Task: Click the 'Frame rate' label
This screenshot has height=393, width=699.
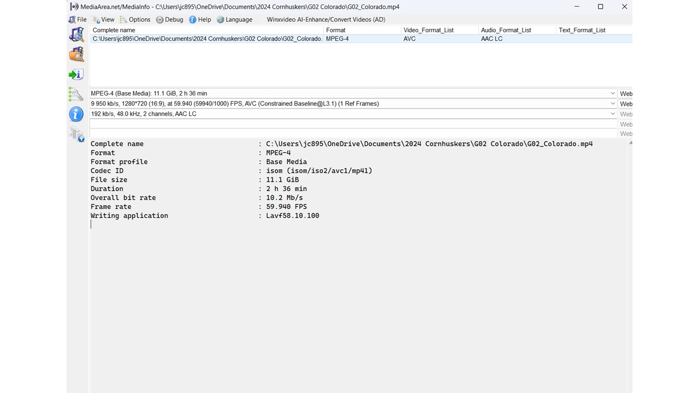Action: pyautogui.click(x=111, y=207)
